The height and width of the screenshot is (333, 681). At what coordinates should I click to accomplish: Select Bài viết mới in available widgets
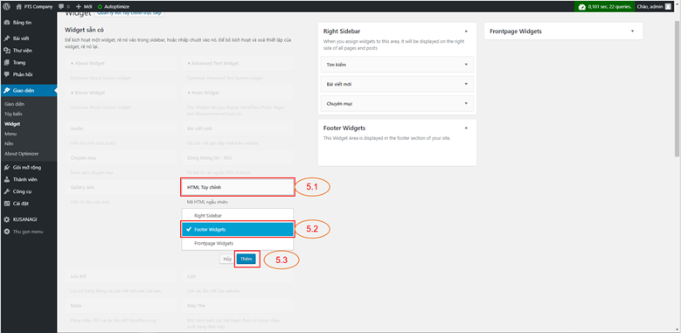[x=238, y=128]
